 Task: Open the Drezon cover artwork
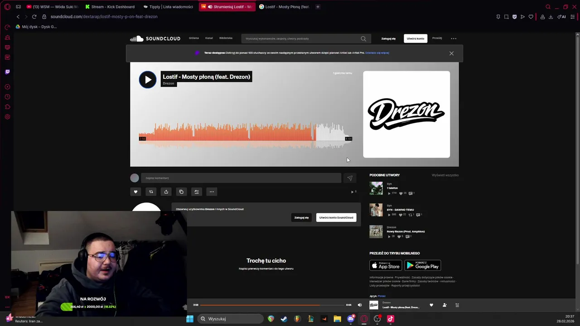pyautogui.click(x=406, y=114)
